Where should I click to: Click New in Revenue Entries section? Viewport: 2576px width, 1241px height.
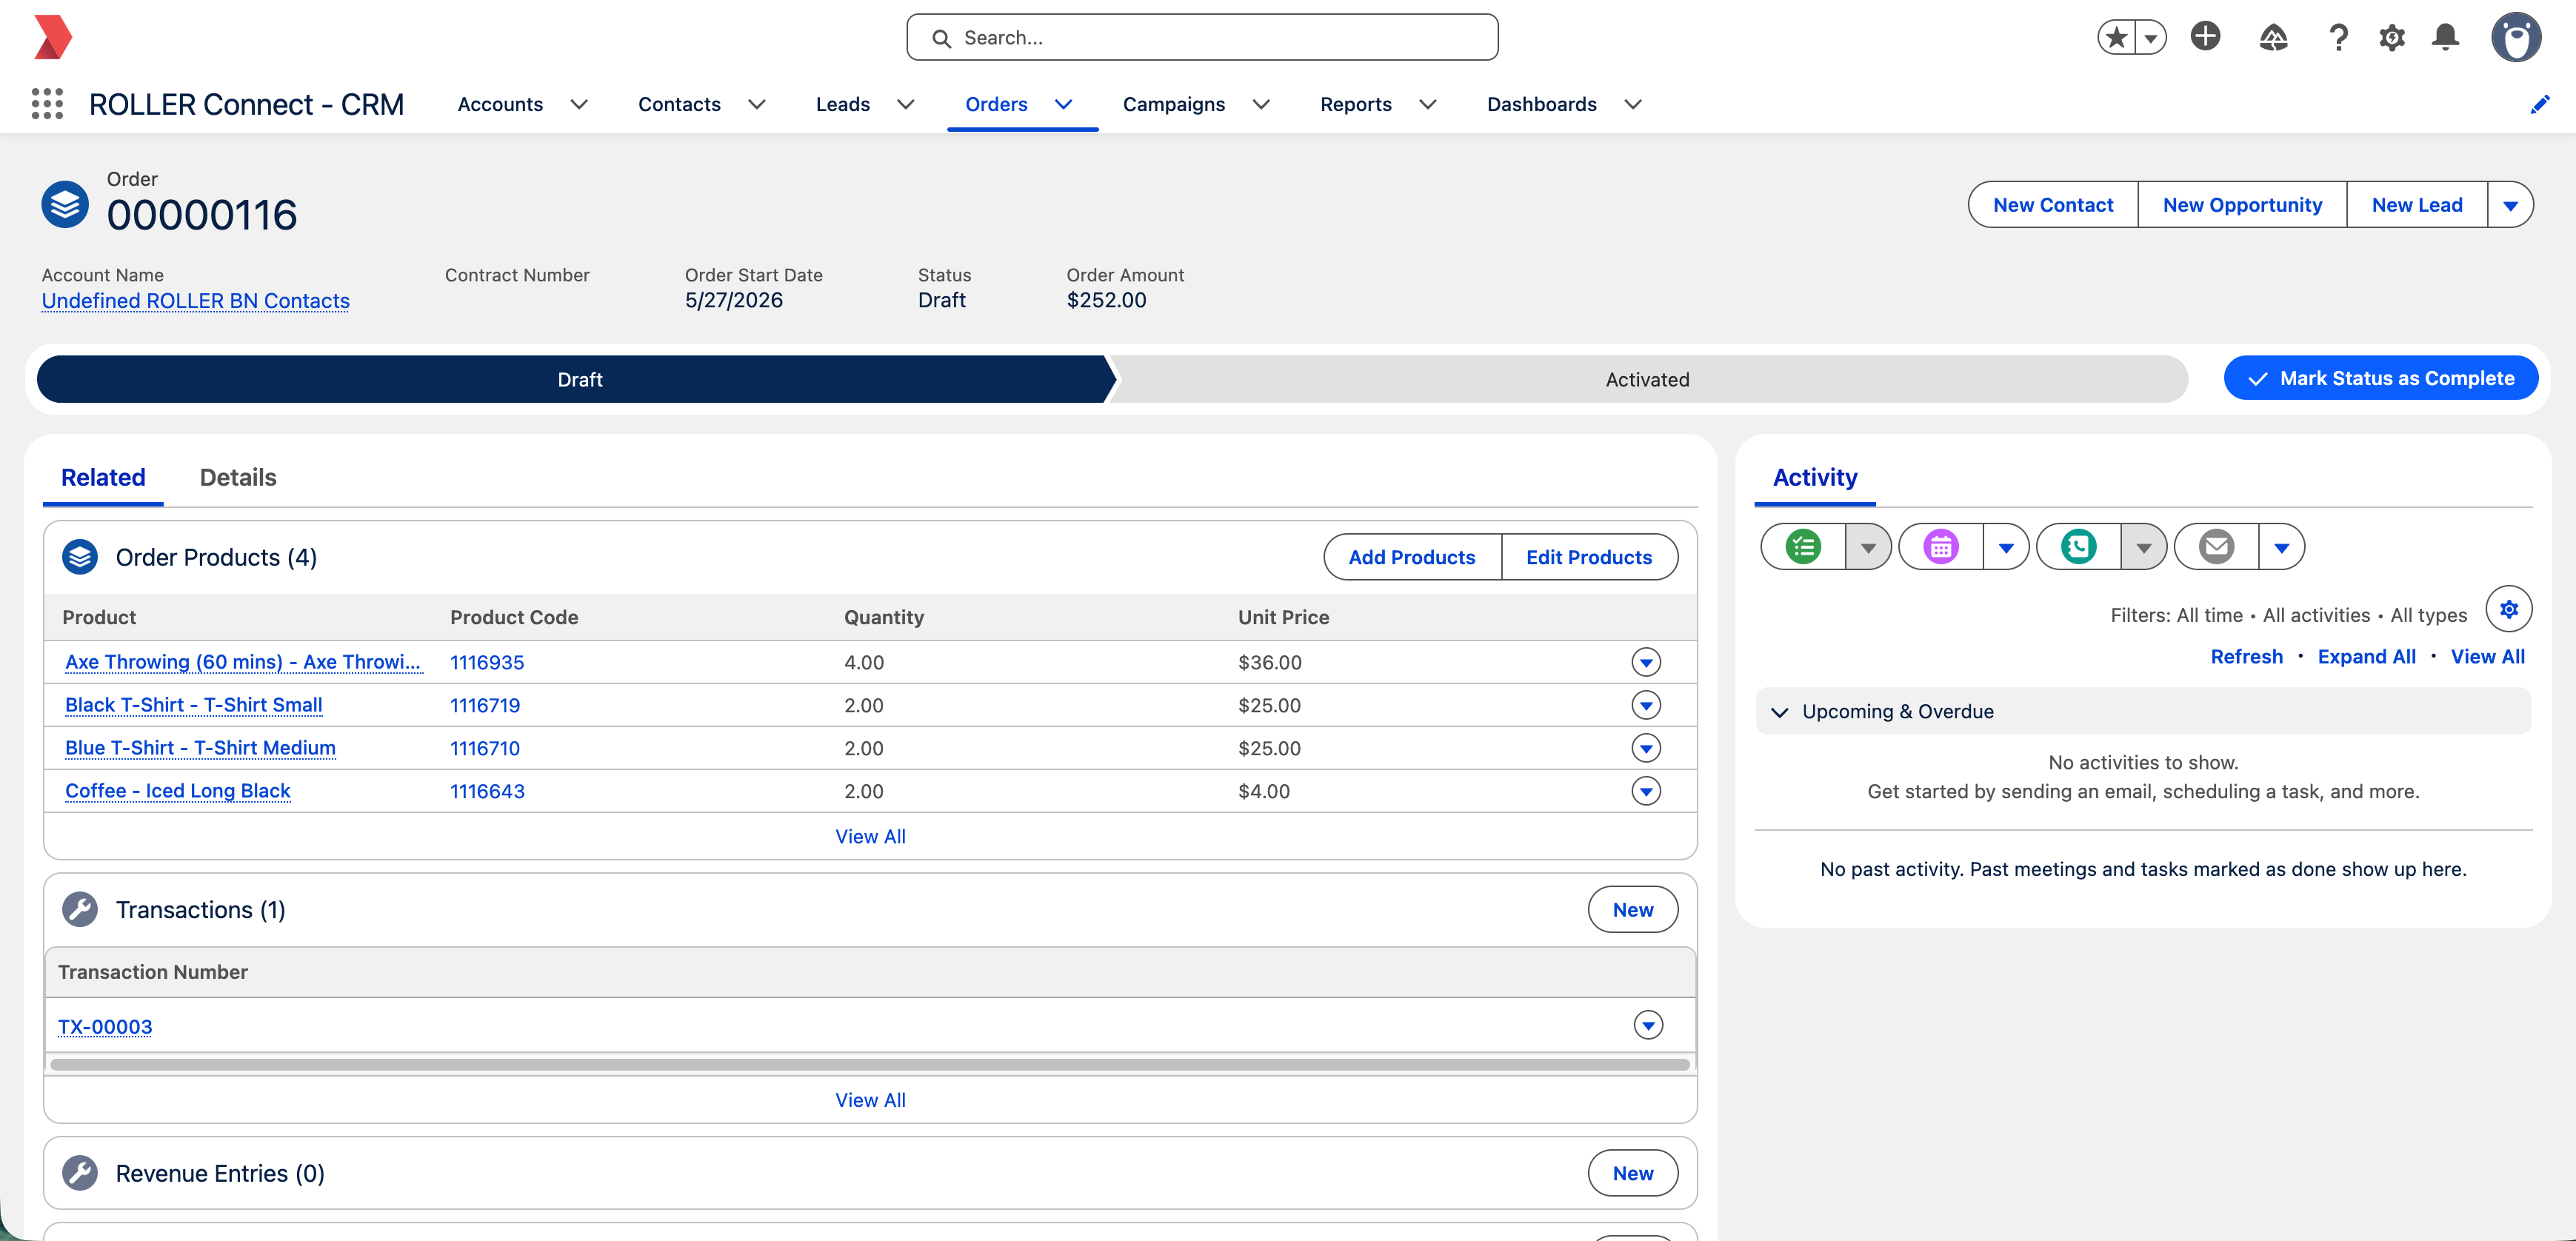point(1633,1173)
